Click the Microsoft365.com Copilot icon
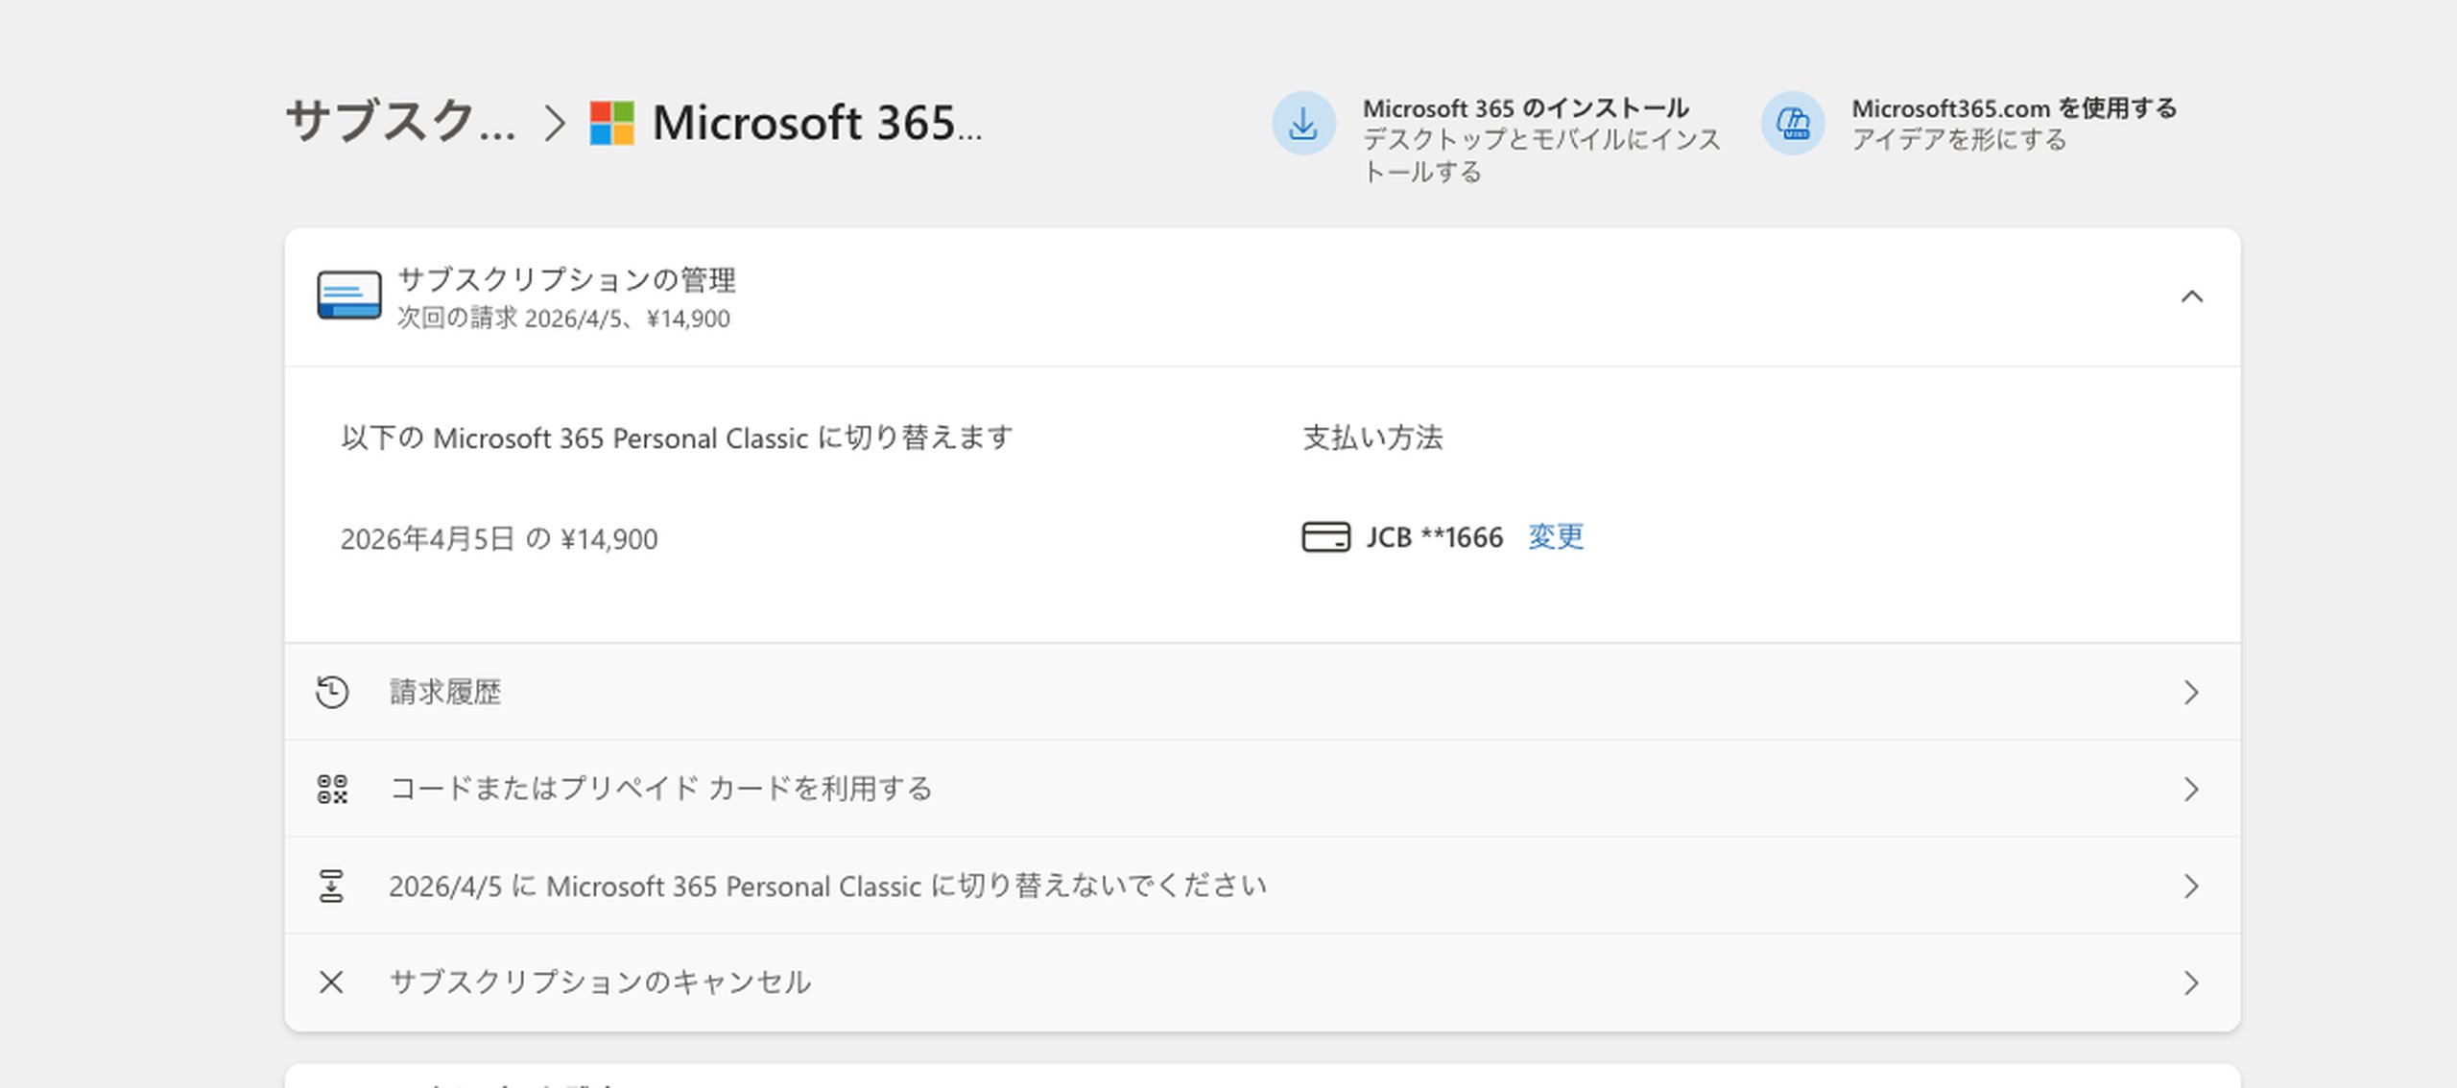2457x1088 pixels. click(x=1792, y=123)
